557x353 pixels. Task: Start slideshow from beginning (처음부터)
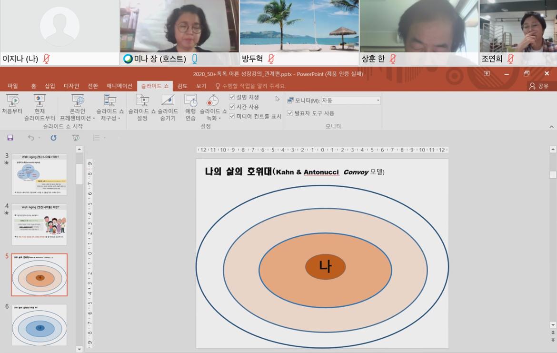point(12,105)
